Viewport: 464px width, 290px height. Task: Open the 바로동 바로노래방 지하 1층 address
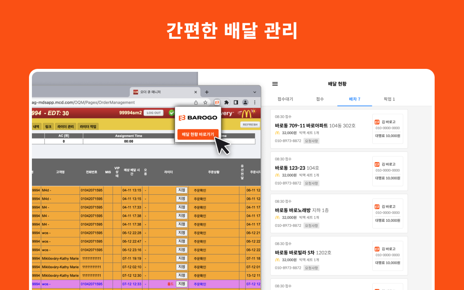click(302, 210)
